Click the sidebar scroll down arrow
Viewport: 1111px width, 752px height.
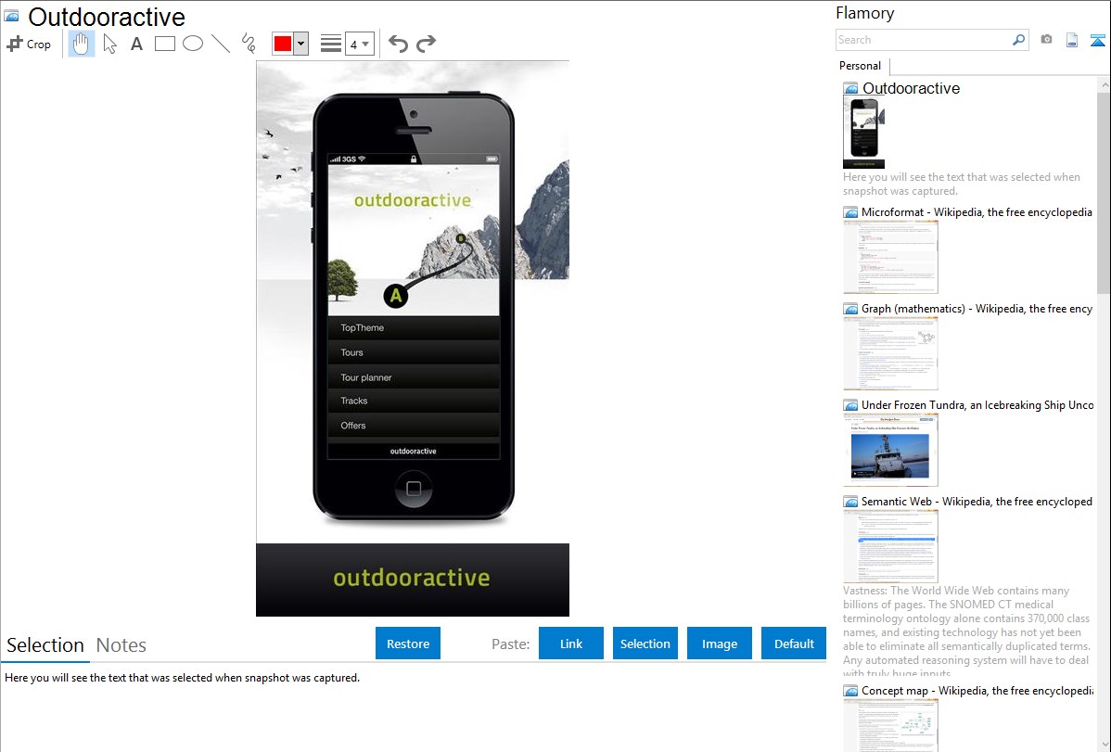tap(1104, 745)
